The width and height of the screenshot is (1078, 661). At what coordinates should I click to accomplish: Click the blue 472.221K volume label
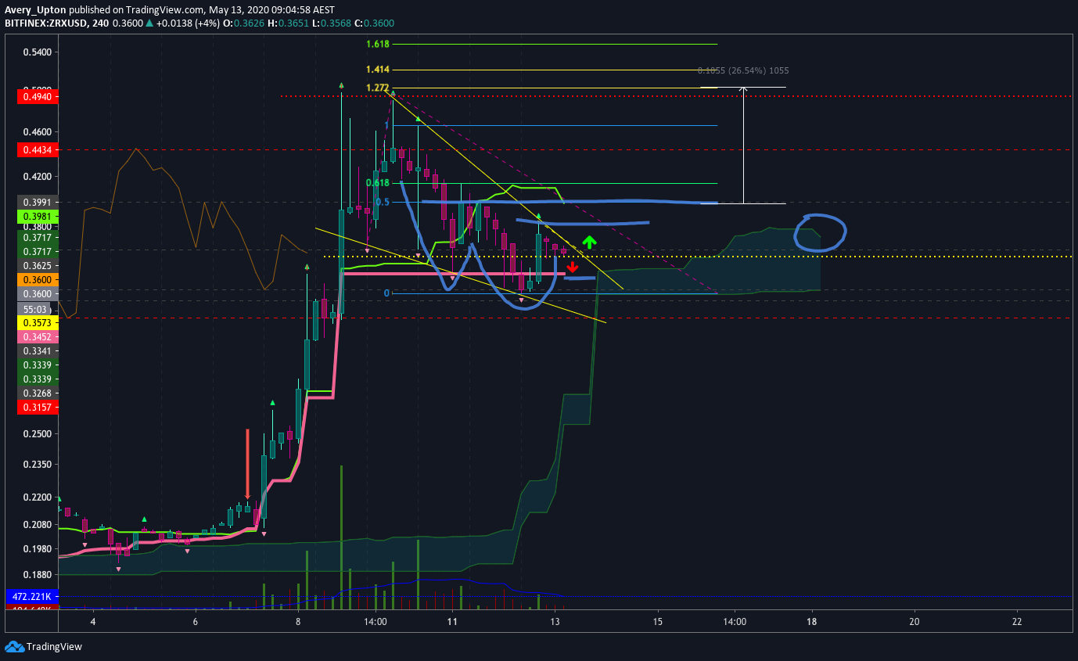point(32,596)
